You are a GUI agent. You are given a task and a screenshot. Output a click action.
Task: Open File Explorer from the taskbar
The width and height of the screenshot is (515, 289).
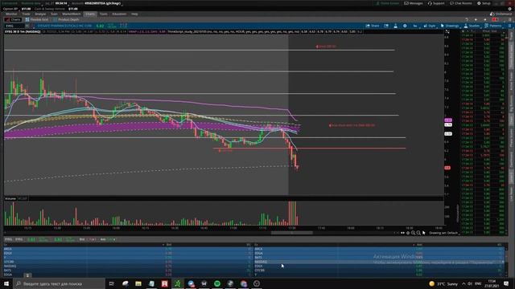tap(138, 283)
